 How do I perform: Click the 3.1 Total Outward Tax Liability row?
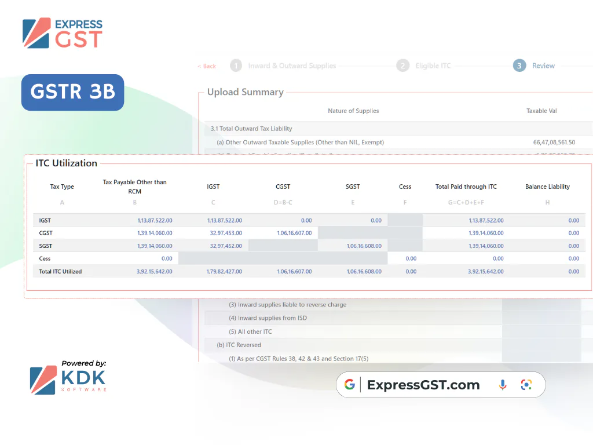398,129
